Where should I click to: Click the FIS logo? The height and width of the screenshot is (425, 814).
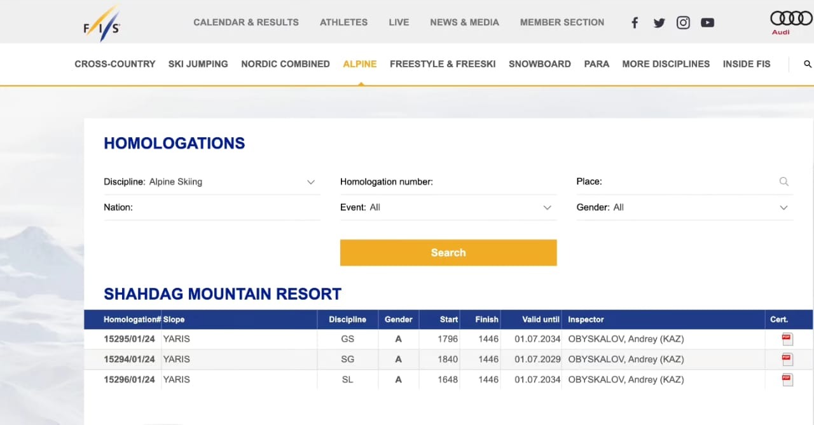(102, 25)
